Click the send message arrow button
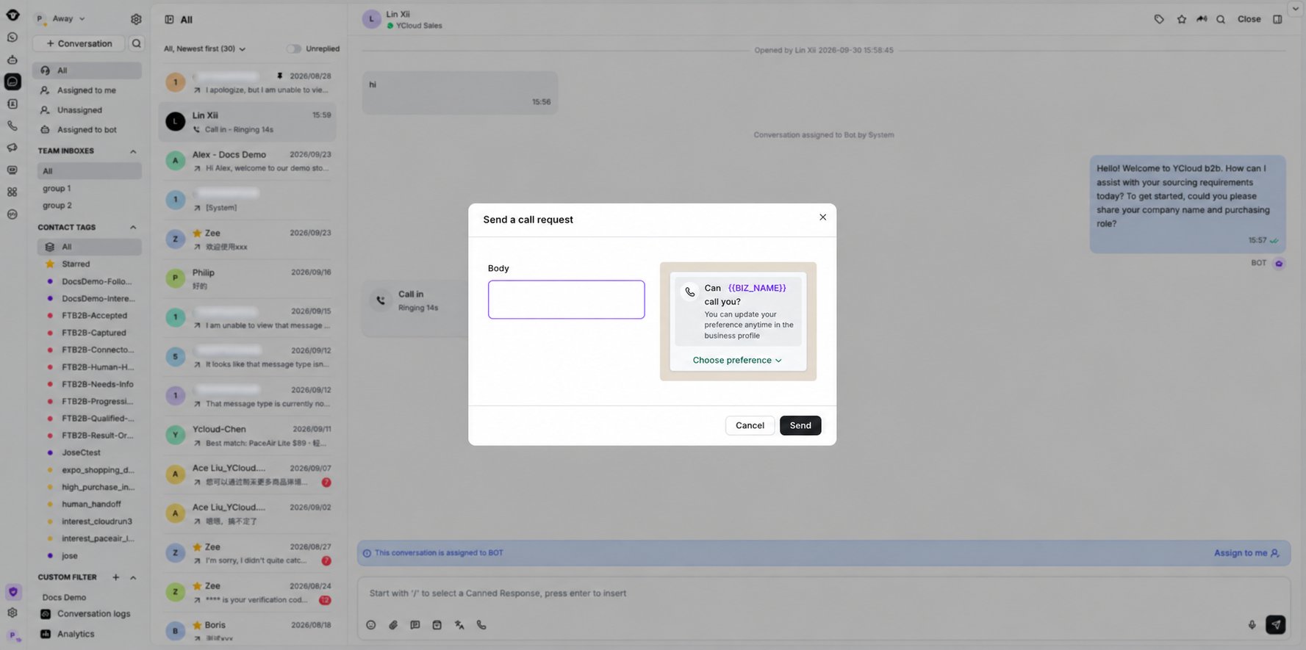Viewport: 1306px width, 650px height. 1276,625
